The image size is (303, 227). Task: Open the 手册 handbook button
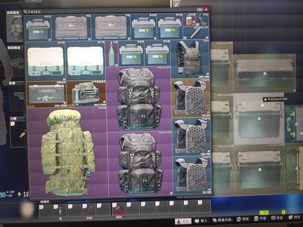pos(260,219)
